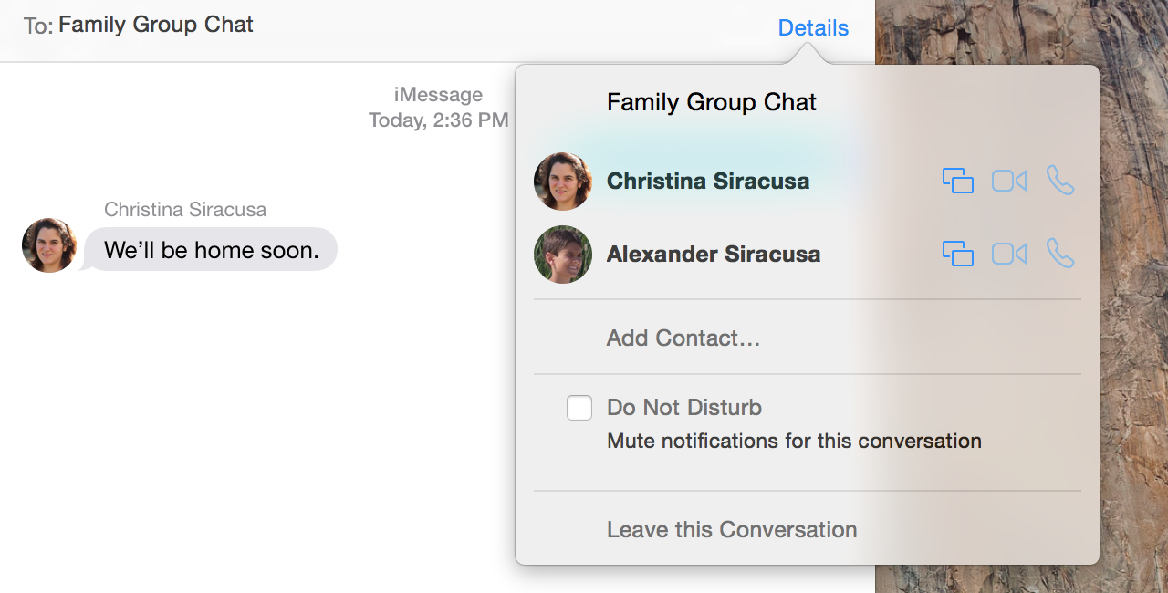Start FaceTime video call with Christina Siracusa
Image resolution: width=1168 pixels, height=593 pixels.
click(x=1009, y=181)
